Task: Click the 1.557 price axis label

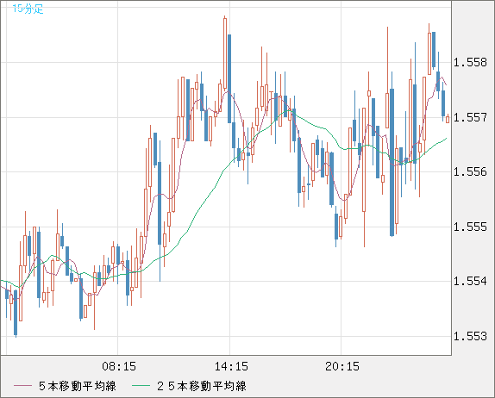Action: click(470, 117)
